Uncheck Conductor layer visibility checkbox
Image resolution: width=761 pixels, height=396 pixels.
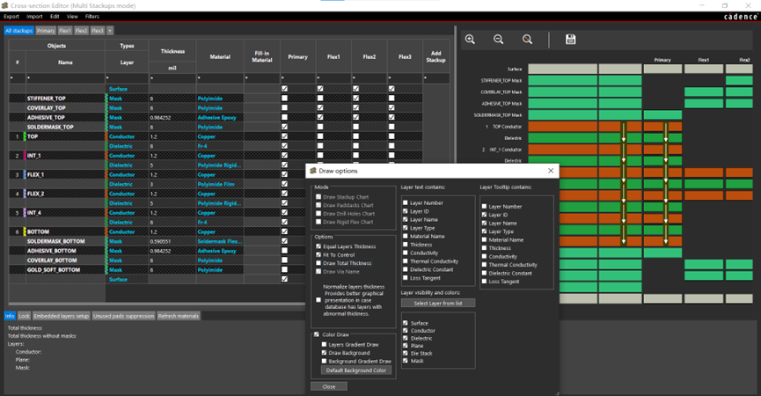click(x=405, y=331)
